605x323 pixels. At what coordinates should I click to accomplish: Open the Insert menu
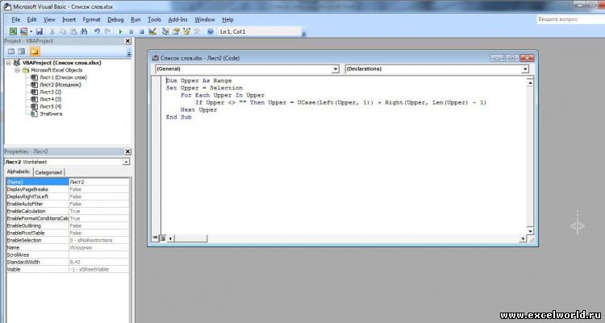coord(69,19)
